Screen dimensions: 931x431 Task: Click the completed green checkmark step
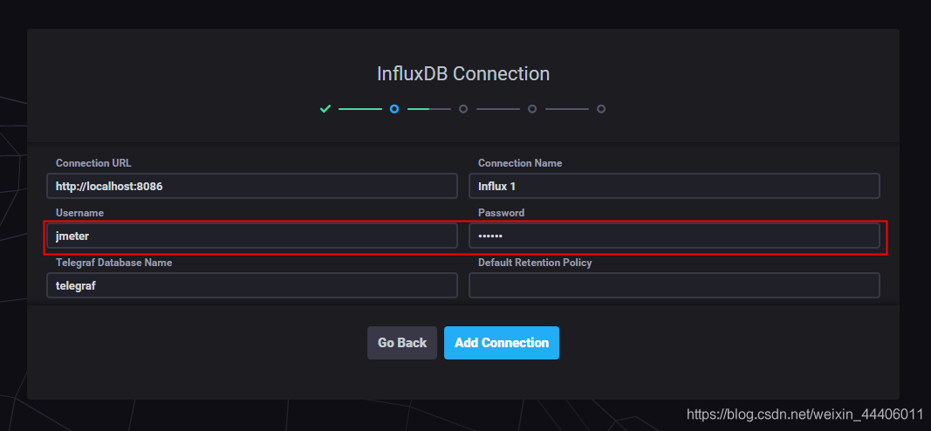(x=325, y=109)
